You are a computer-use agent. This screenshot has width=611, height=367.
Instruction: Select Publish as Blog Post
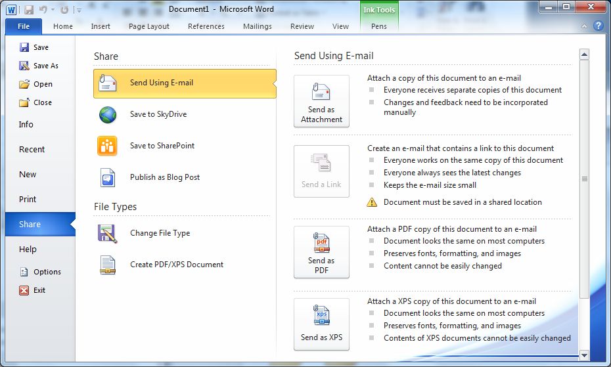[x=164, y=177]
